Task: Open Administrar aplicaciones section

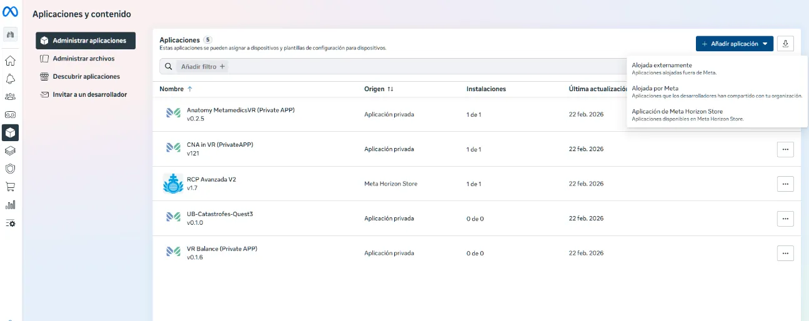Action: pyautogui.click(x=86, y=41)
